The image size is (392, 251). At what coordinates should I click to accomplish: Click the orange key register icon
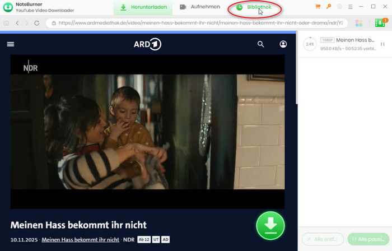pos(329,7)
